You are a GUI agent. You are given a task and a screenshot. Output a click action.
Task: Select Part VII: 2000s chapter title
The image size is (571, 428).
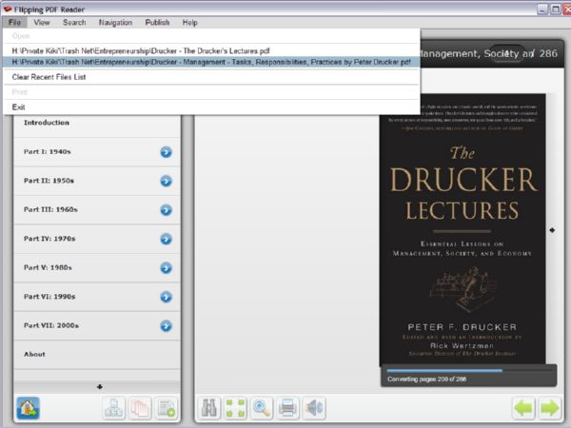click(51, 325)
